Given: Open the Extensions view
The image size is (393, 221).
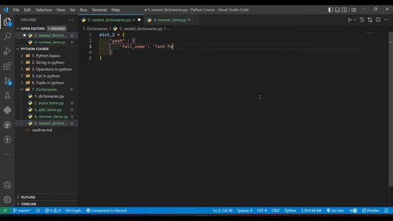Looking at the screenshot, I should coord(7,66).
